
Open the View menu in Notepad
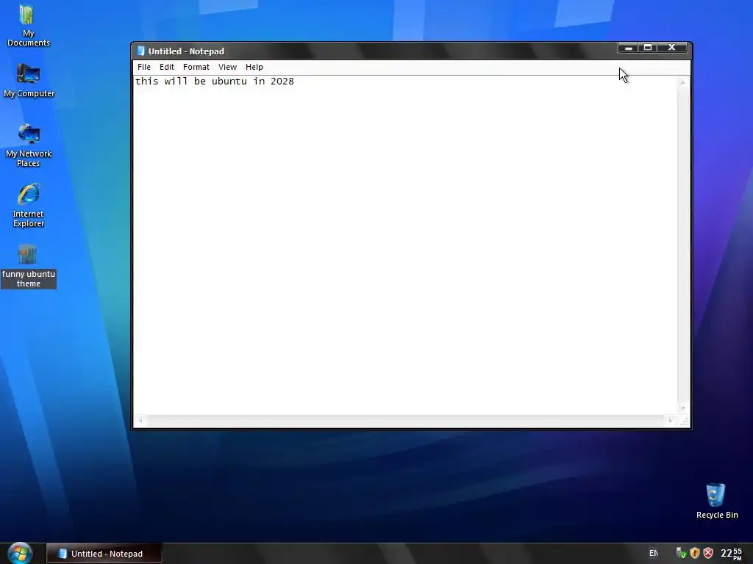(x=227, y=67)
